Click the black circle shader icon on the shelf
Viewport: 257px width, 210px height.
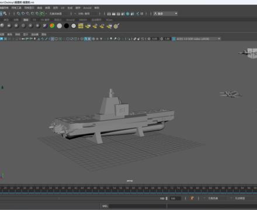67,26
